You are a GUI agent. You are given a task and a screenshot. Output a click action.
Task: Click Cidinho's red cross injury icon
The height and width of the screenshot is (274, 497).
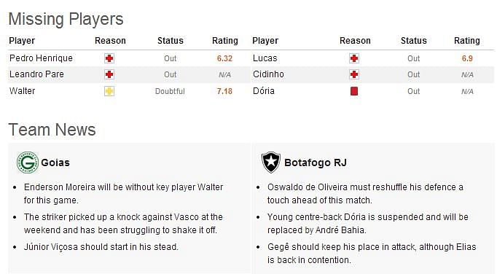click(354, 74)
